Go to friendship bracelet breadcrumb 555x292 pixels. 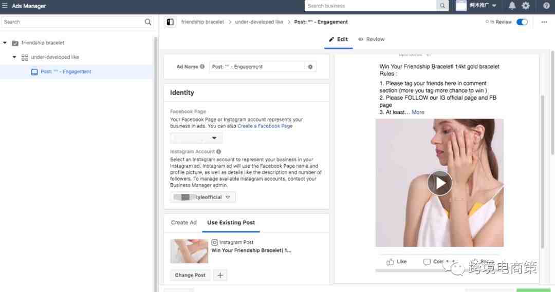(202, 22)
